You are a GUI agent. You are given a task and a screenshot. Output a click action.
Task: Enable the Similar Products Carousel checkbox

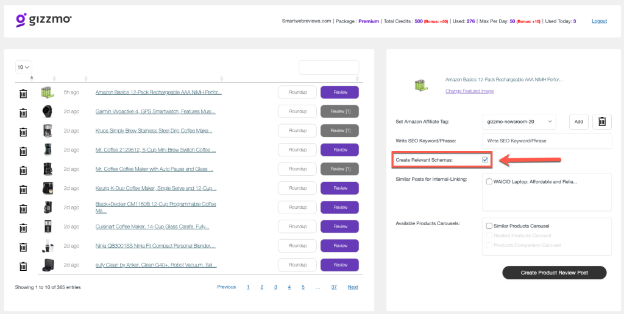tap(489, 226)
